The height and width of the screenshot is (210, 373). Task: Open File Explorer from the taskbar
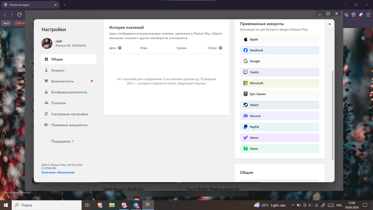[112, 205]
